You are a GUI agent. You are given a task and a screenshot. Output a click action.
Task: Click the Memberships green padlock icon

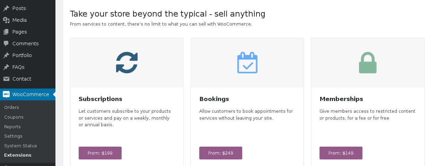click(368, 63)
